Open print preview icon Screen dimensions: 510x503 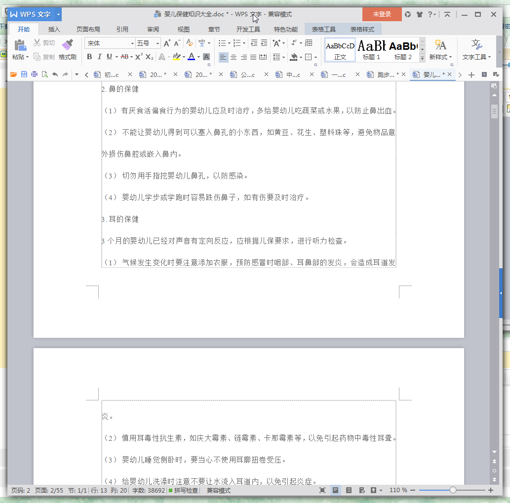(44, 74)
